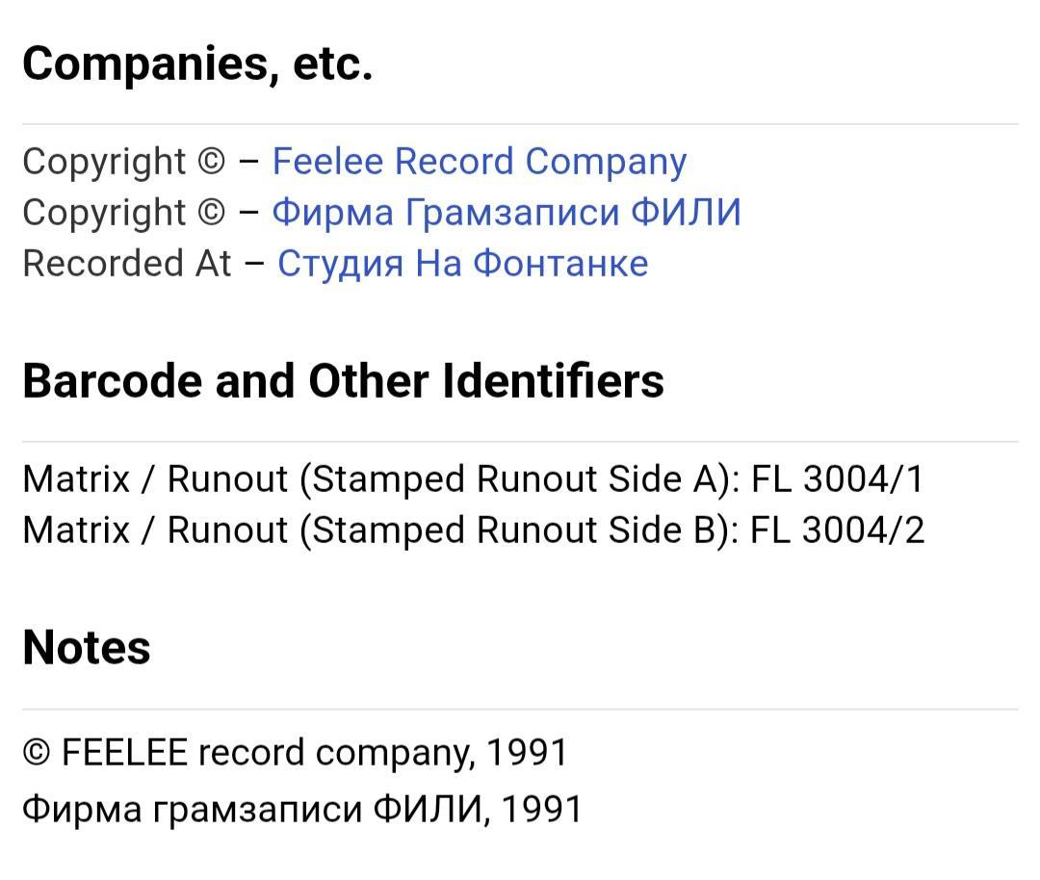Select the Notes section heading
The height and width of the screenshot is (880, 1040).
[87, 648]
